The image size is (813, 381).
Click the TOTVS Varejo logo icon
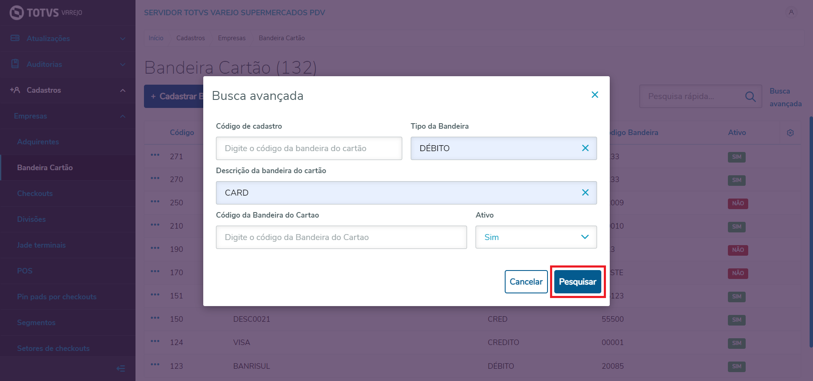17,13
